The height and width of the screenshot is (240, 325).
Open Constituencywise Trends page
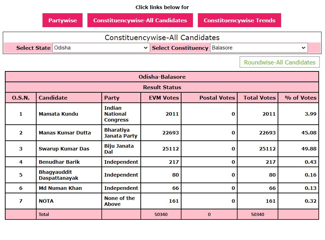[x=239, y=20]
